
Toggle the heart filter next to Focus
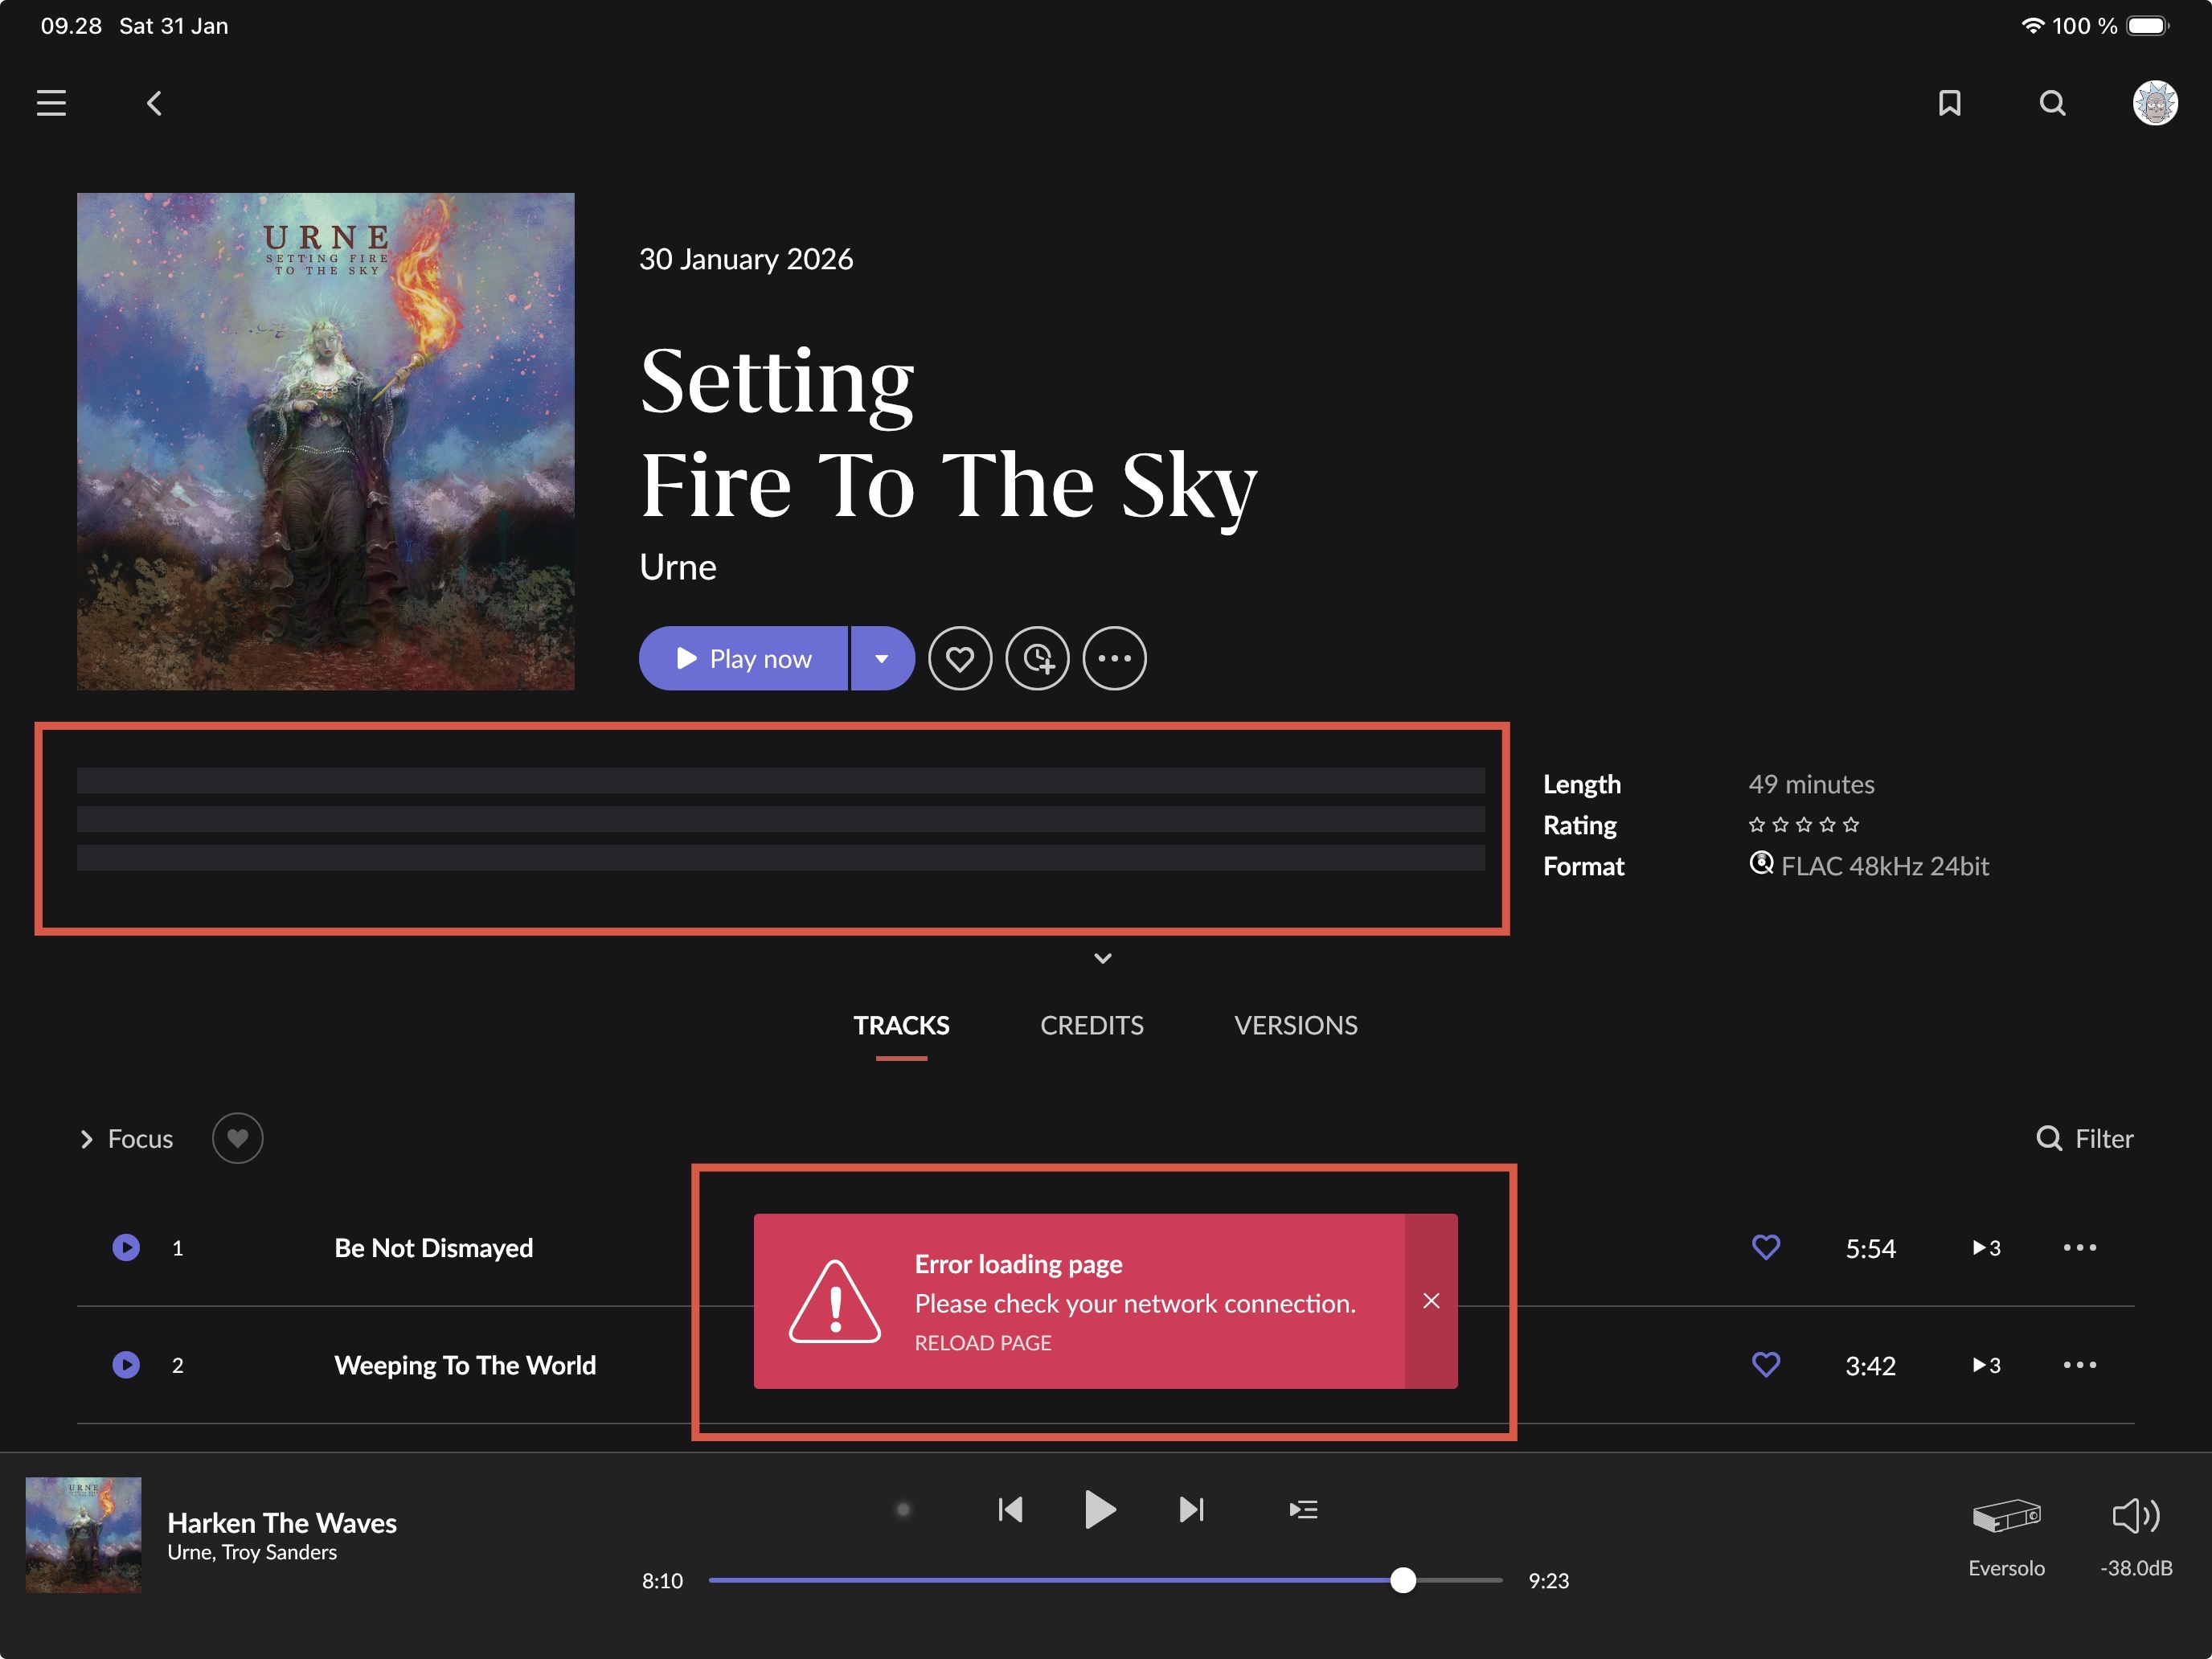pyautogui.click(x=237, y=1138)
